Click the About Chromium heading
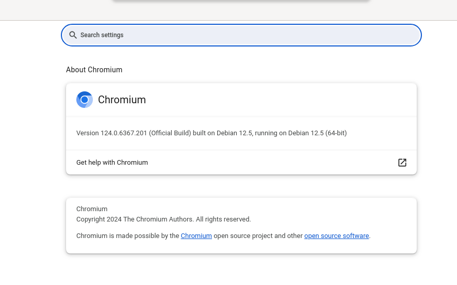Image resolution: width=457 pixels, height=285 pixels. pos(94,70)
